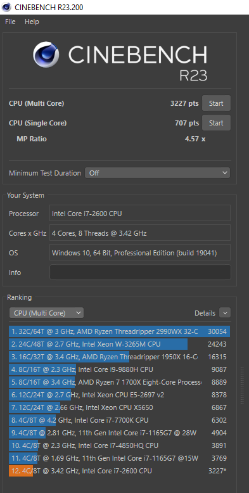Click the empty Info input field
This screenshot has width=249, height=493.
point(140,272)
